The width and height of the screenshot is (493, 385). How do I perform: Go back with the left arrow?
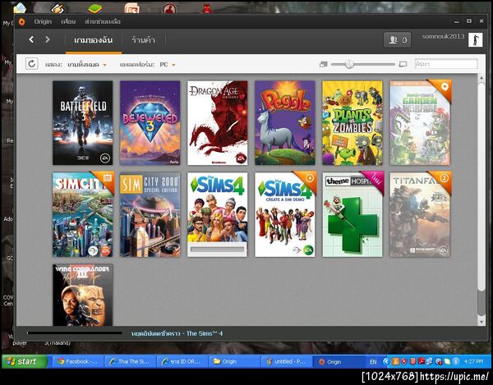pos(31,39)
